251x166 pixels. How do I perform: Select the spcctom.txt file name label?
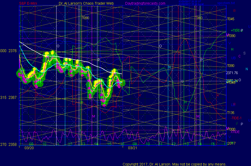(226, 3)
